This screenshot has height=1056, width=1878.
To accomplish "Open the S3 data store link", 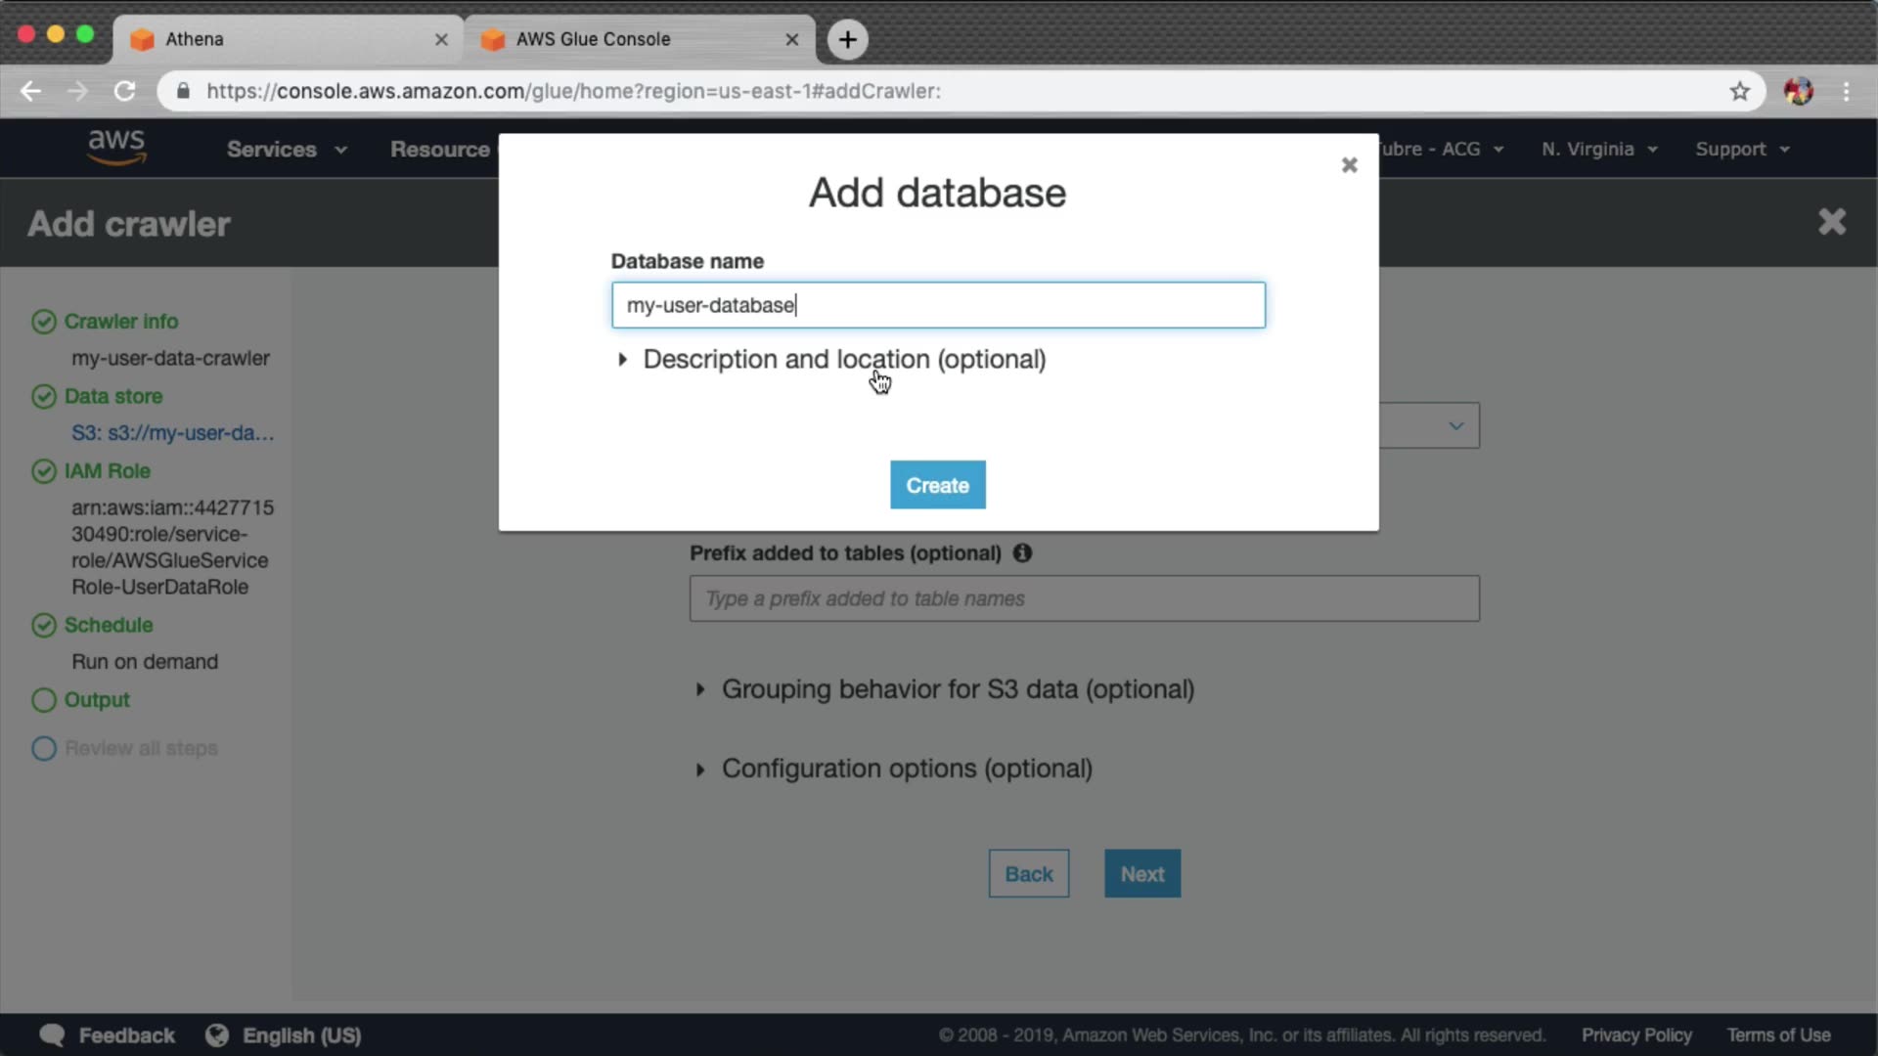I will [172, 433].
